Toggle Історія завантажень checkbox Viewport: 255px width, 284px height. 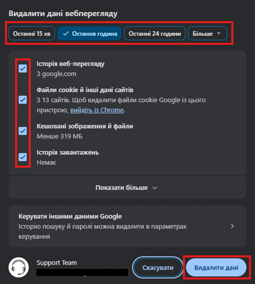(x=23, y=157)
